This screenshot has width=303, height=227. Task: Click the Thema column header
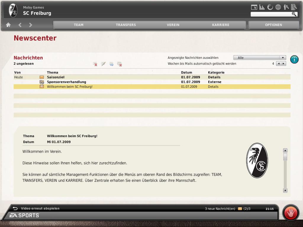[x=53, y=72]
